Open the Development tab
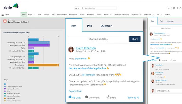This screenshot has width=182, height=104. [x=73, y=15]
